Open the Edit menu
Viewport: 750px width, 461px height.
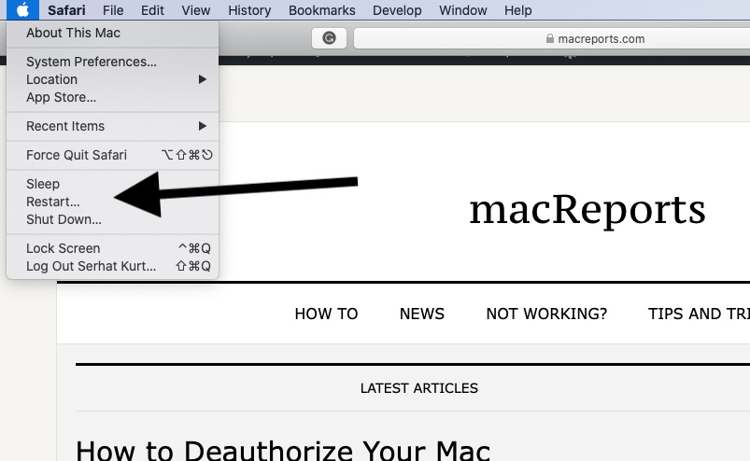click(152, 10)
